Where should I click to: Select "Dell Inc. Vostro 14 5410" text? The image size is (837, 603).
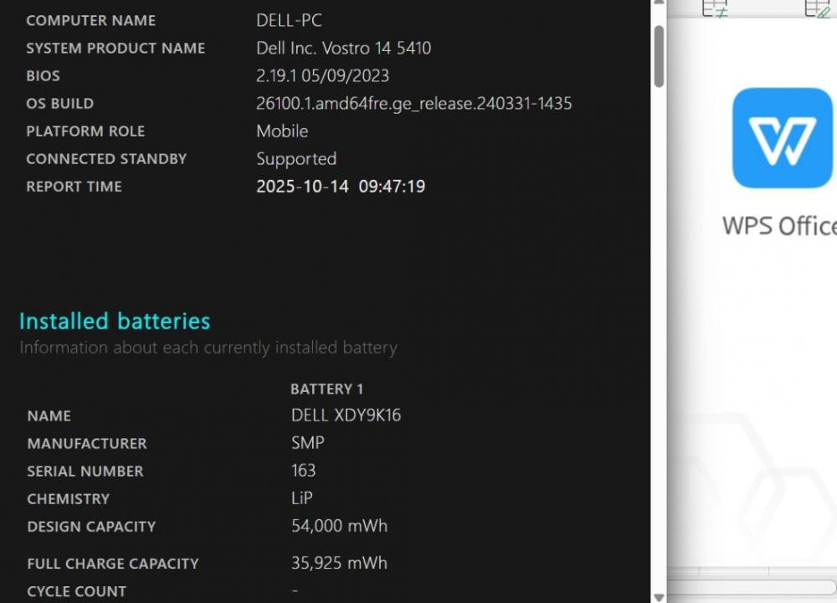[x=343, y=48]
